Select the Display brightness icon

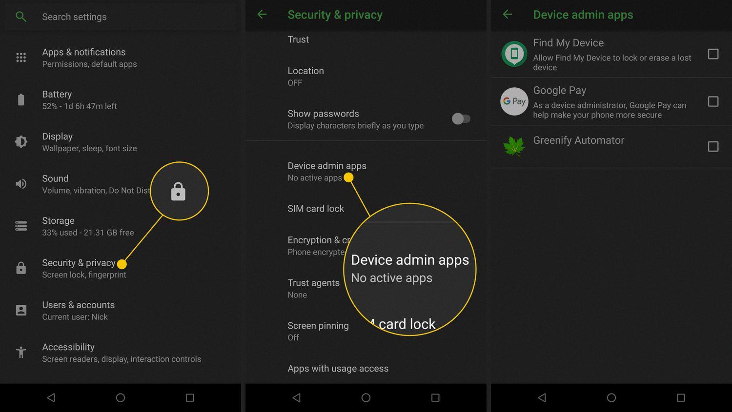[x=21, y=142]
